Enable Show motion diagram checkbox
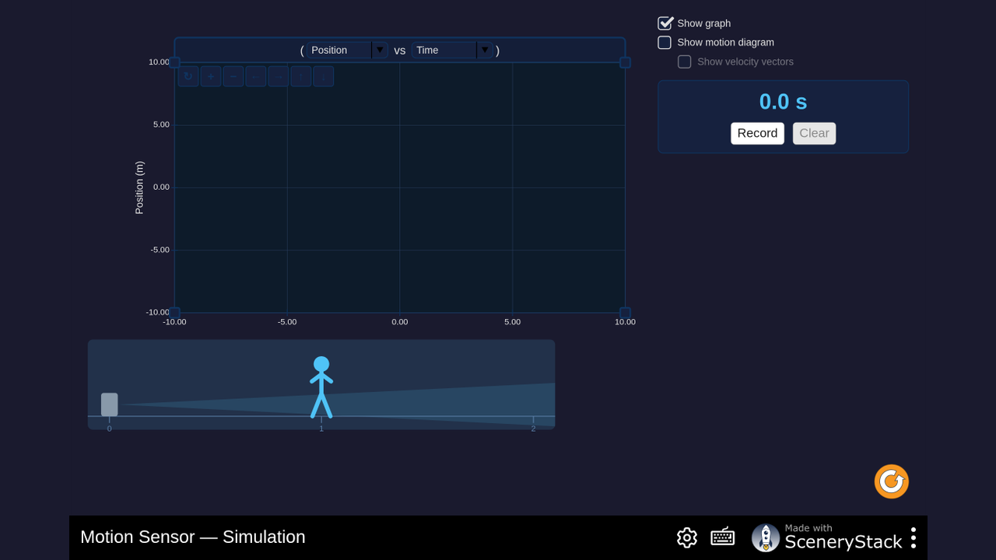The width and height of the screenshot is (996, 560). click(x=665, y=43)
